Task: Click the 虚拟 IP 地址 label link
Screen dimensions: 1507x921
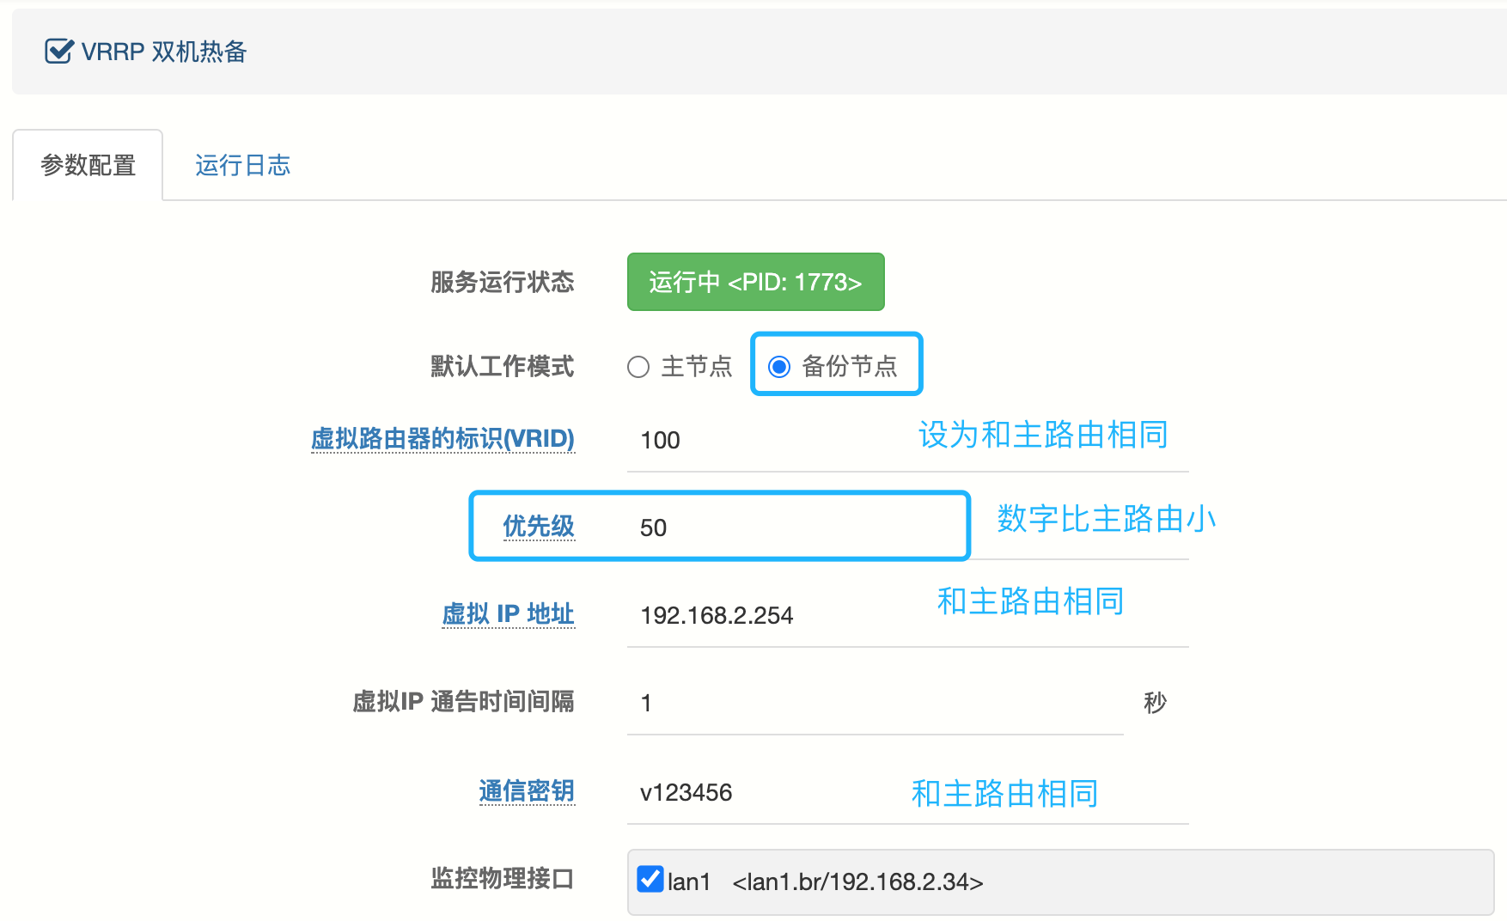Action: click(x=508, y=614)
